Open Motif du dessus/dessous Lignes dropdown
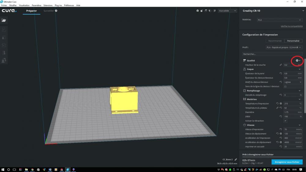The image size is (306, 172). pyautogui.click(x=293, y=82)
